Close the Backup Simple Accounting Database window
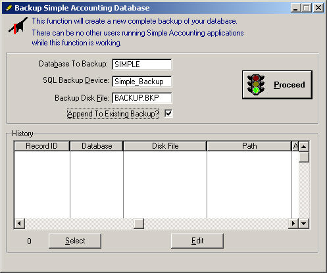The height and width of the screenshot is (273, 327). [x=318, y=8]
